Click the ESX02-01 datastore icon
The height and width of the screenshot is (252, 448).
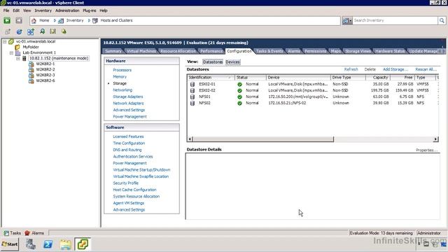[192, 84]
